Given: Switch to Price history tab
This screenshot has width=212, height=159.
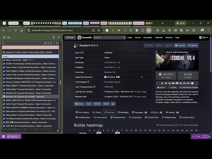Looking at the screenshot, I should click(82, 112).
